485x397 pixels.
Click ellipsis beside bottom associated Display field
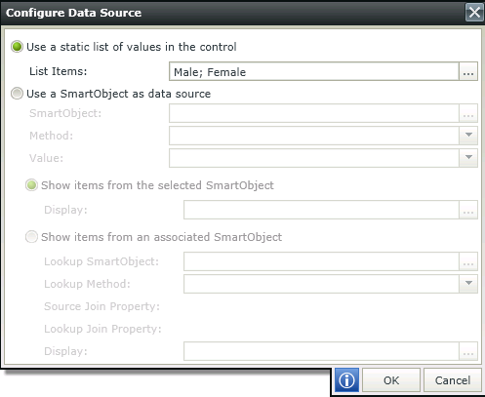click(468, 351)
